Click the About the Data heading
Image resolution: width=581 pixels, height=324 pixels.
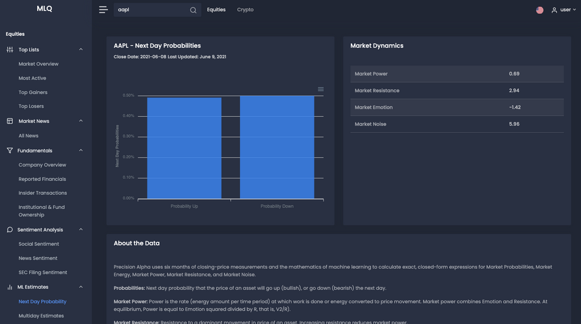pos(137,243)
